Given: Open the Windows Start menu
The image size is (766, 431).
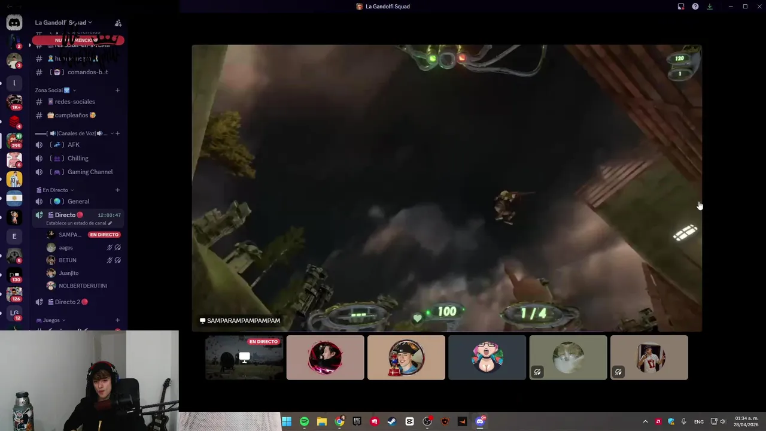Looking at the screenshot, I should point(287,421).
